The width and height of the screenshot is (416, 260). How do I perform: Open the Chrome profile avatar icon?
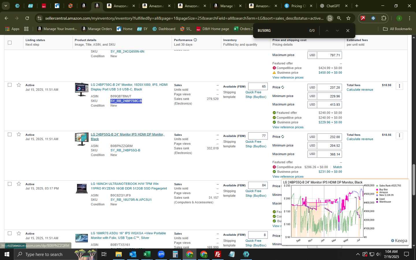click(399, 18)
